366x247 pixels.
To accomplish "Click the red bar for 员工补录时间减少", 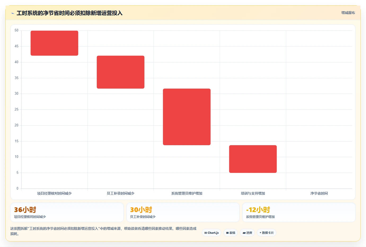I will coord(121,72).
